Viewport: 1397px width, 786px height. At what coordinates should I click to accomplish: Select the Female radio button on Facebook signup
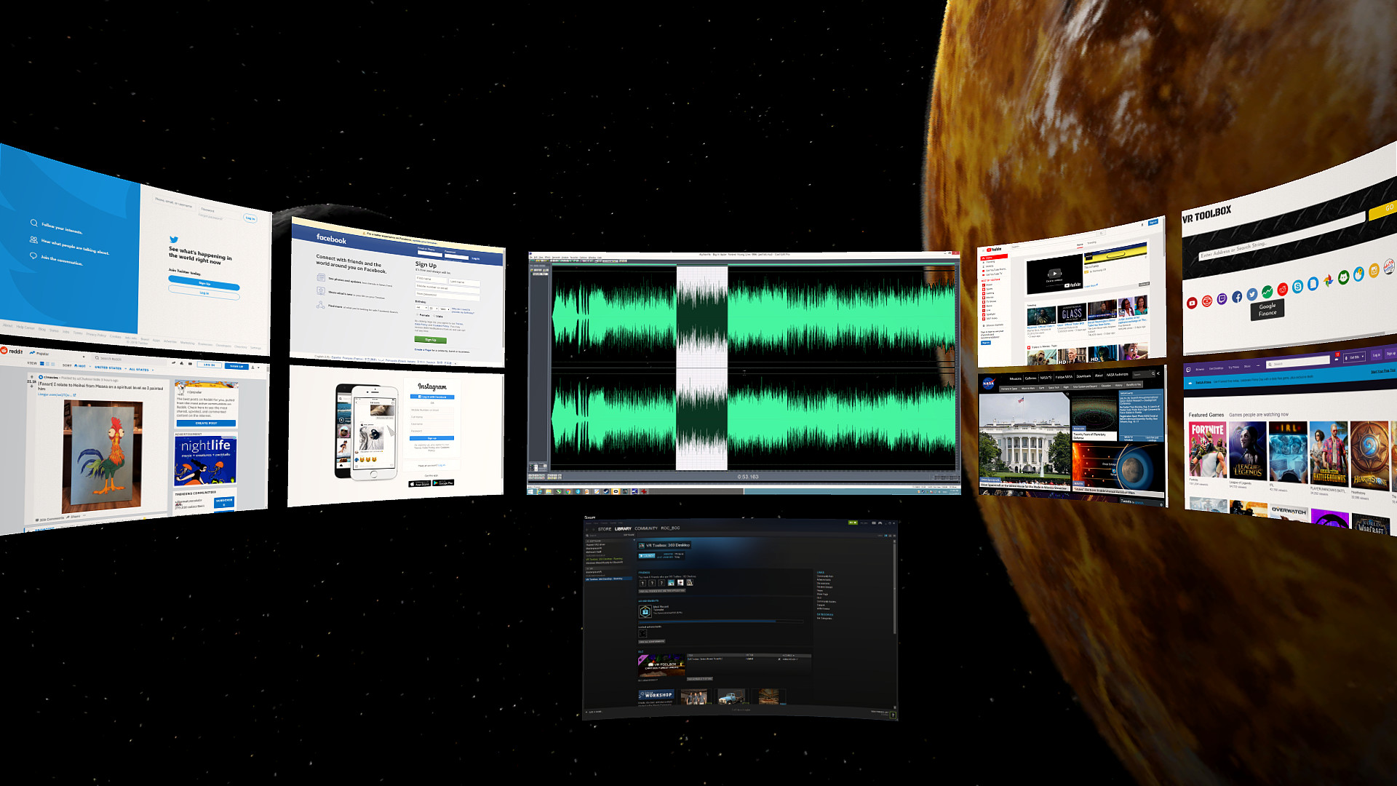(x=417, y=314)
